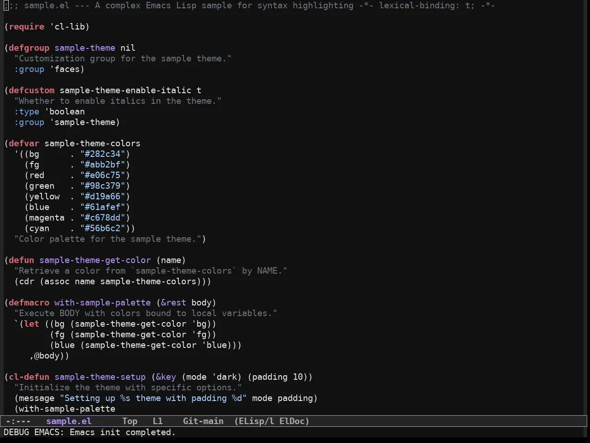The image size is (590, 443).
Task: Click the sample.el buffer name in mode line
Action: (69, 421)
